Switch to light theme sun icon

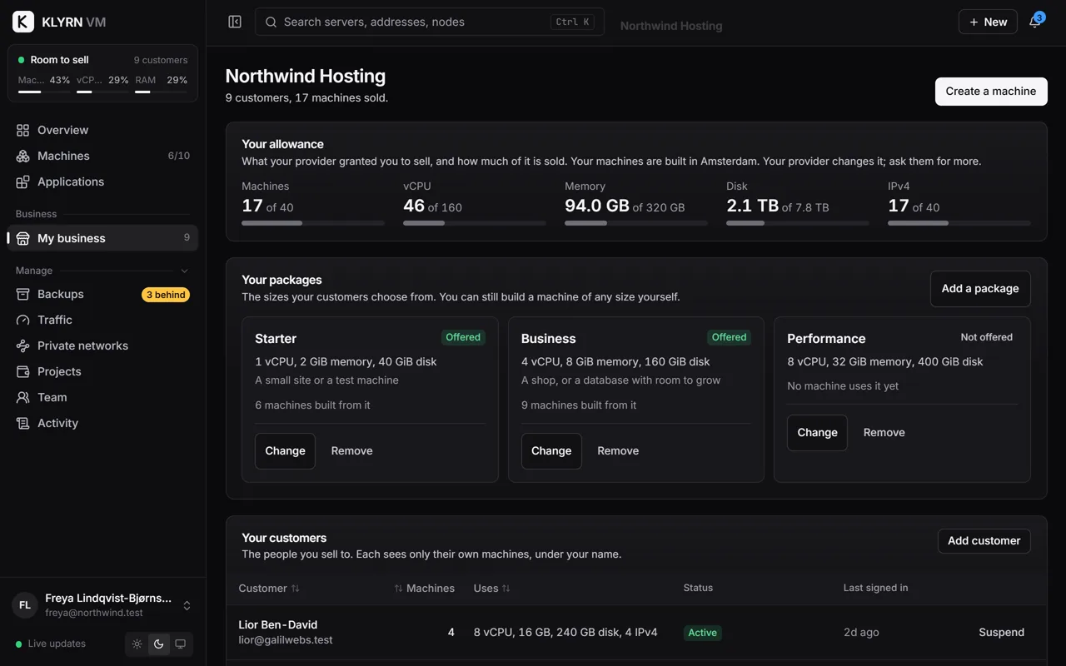[137, 644]
